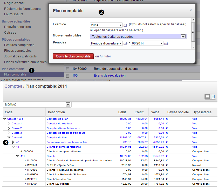This screenshot has width=219, height=188.
Task: Open Bons de souscription d'actions row
Action: 116,69
